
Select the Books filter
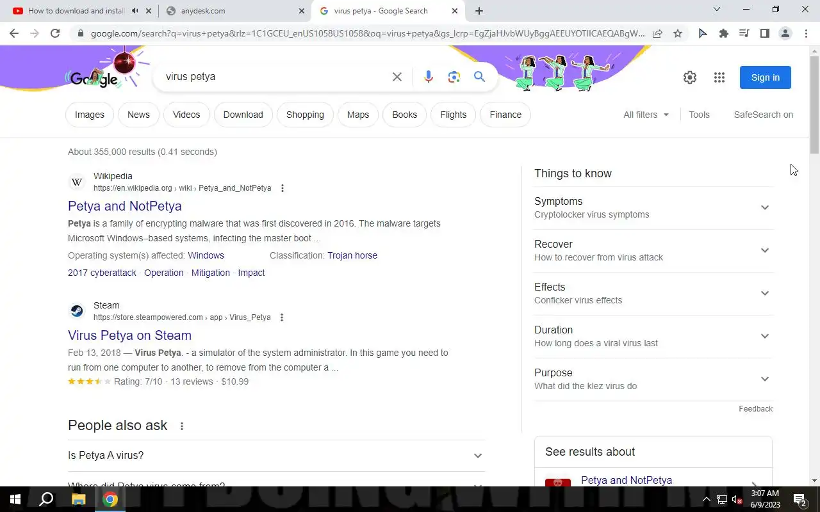click(405, 115)
